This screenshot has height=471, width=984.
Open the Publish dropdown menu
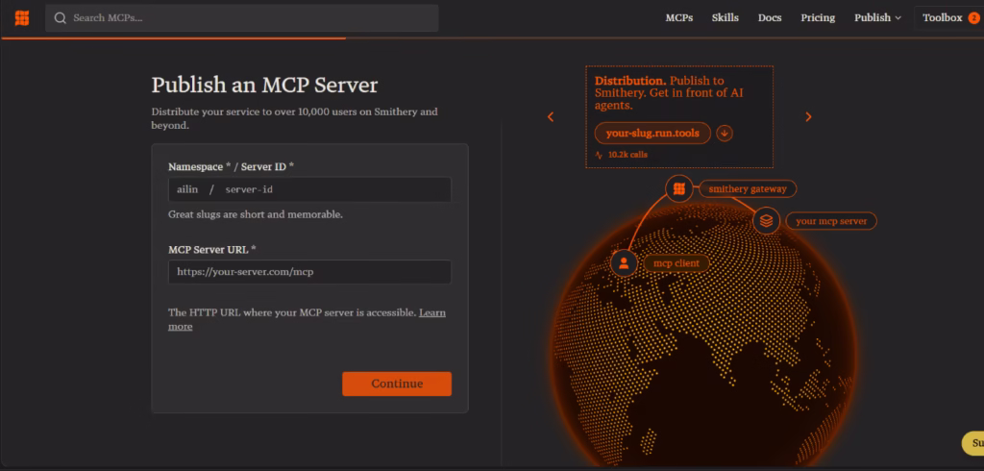click(x=877, y=17)
